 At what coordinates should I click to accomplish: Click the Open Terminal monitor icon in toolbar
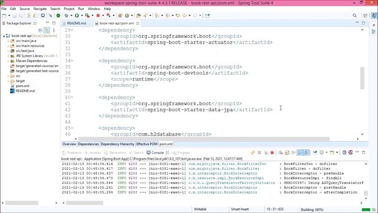[x=43, y=15]
